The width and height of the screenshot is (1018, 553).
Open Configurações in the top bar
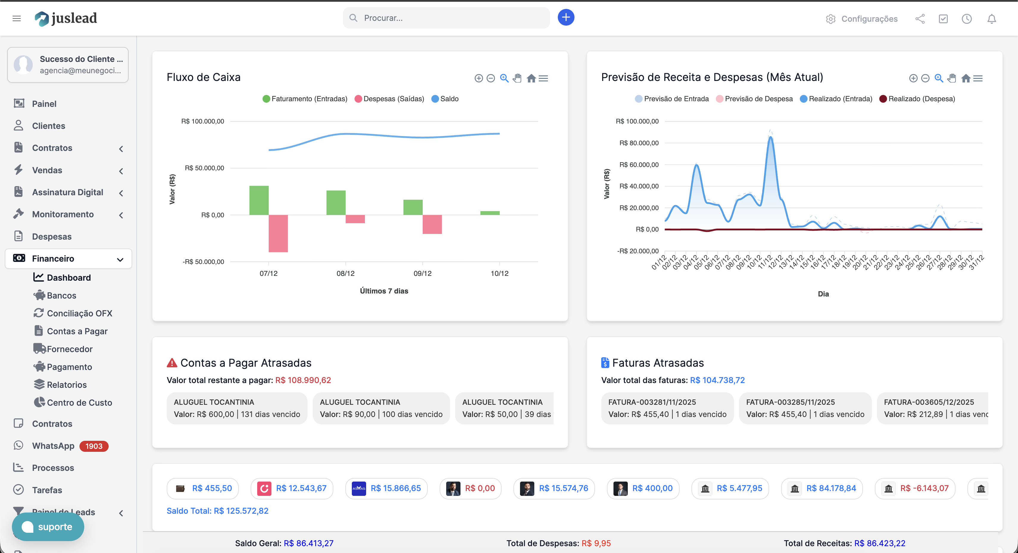coord(861,18)
